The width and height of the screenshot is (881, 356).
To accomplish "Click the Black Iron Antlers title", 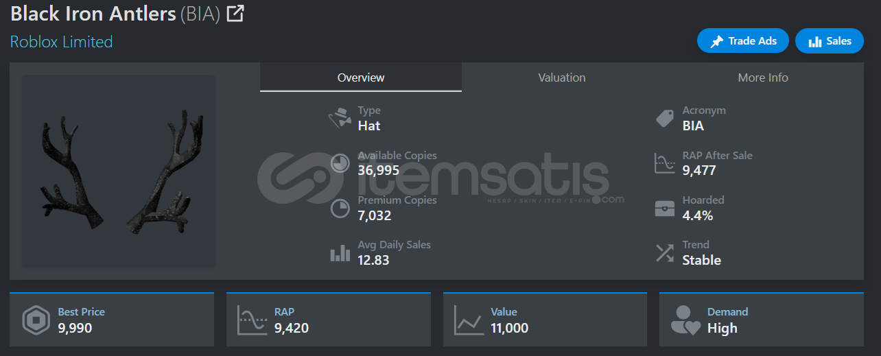I will pyautogui.click(x=93, y=13).
